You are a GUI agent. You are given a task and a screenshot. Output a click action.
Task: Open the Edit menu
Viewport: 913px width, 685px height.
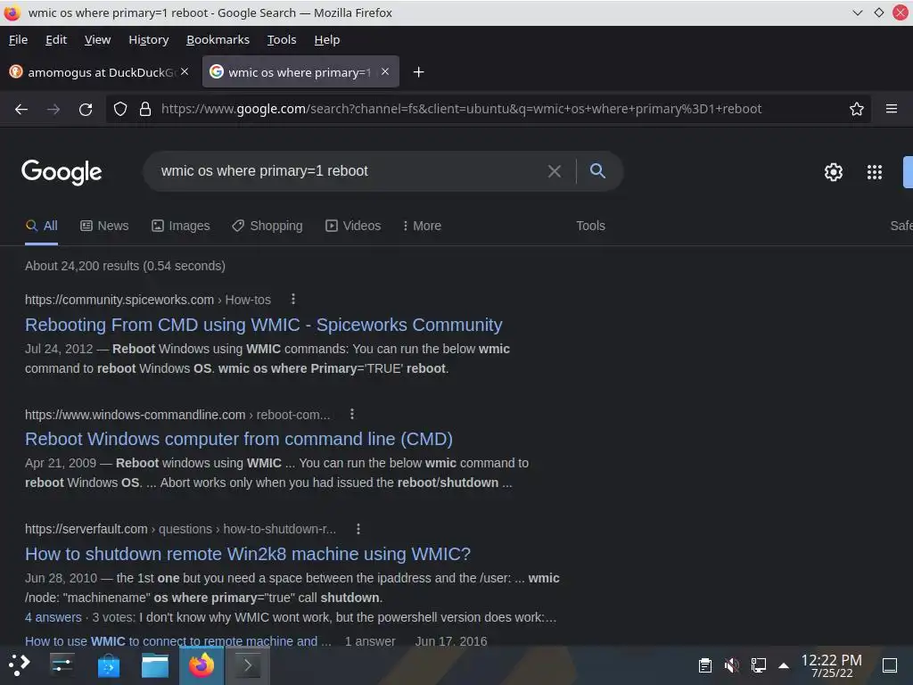point(56,39)
